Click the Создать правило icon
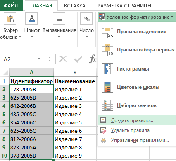 [103, 120]
